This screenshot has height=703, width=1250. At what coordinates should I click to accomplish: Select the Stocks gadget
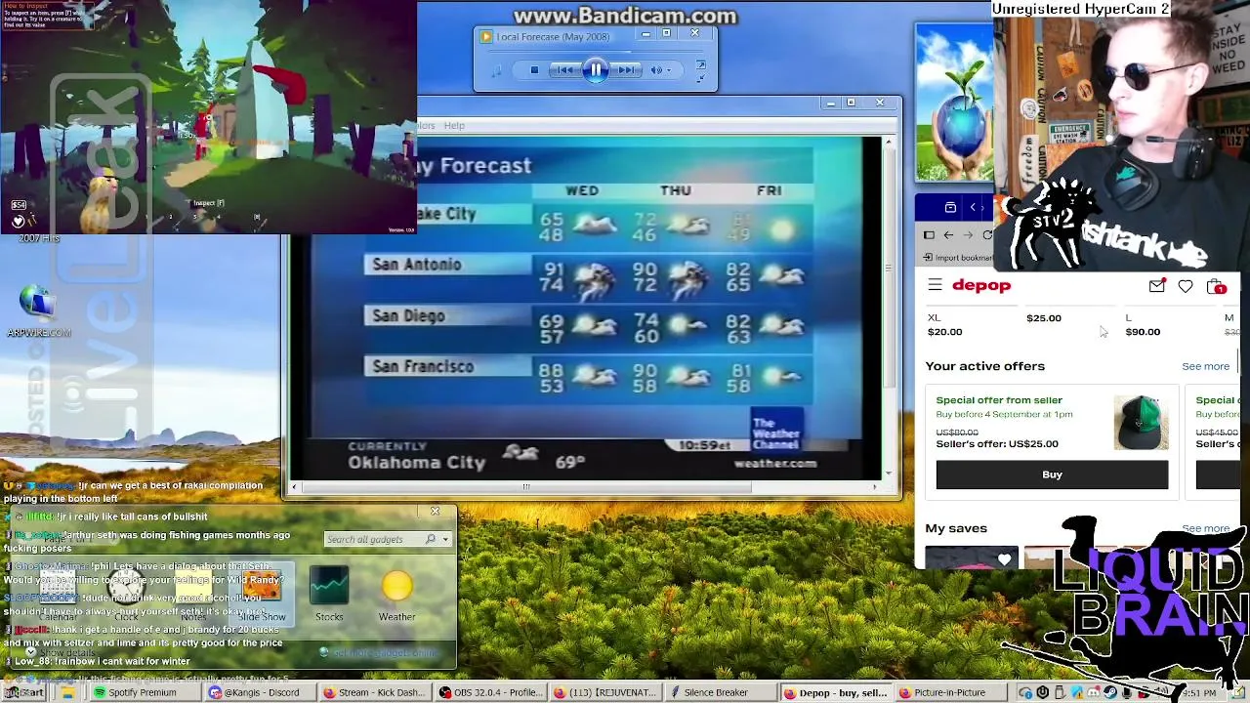tap(329, 594)
